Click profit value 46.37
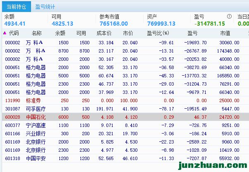This screenshot has height=172, width=249. (200, 117)
